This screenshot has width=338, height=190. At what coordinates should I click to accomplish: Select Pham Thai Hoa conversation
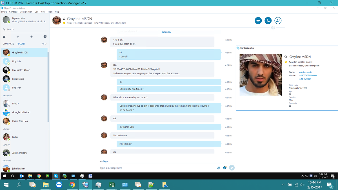point(24,121)
